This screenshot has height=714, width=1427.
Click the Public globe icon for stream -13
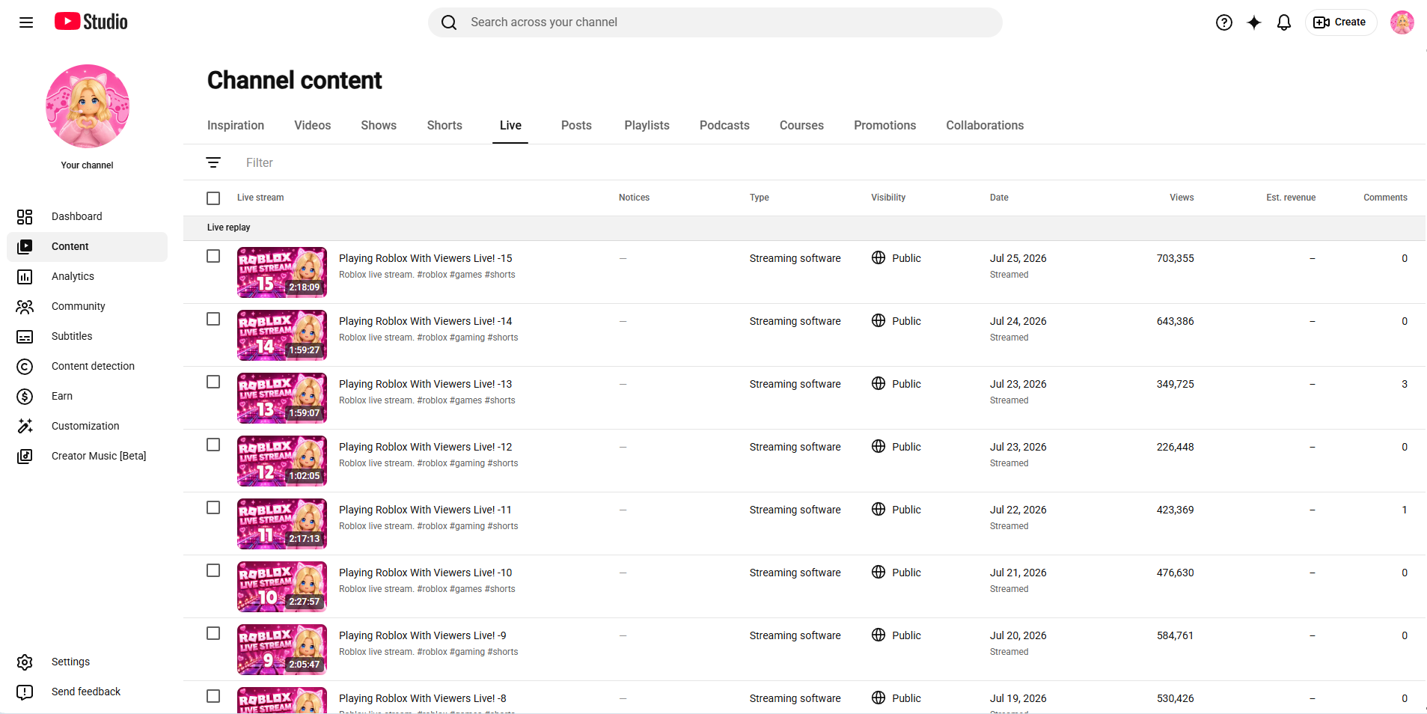[878, 383]
